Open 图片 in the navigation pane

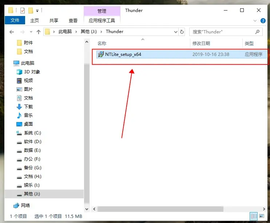(x=25, y=89)
